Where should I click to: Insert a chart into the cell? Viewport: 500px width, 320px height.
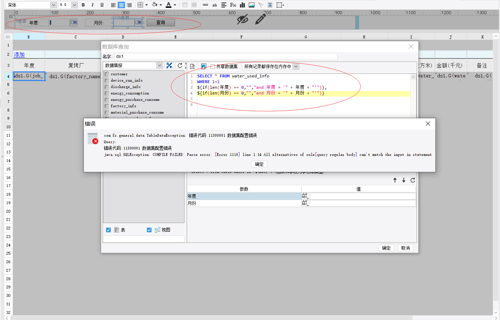(x=242, y=5)
